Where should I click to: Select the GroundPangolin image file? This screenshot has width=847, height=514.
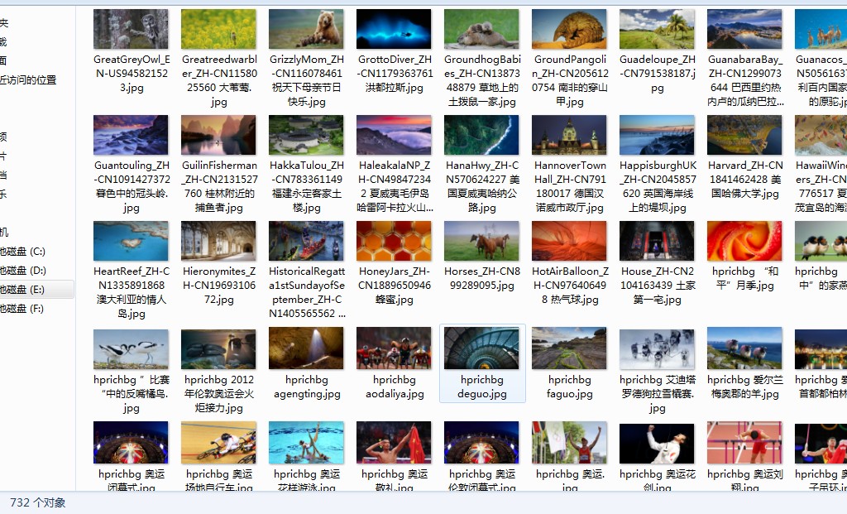(x=569, y=29)
